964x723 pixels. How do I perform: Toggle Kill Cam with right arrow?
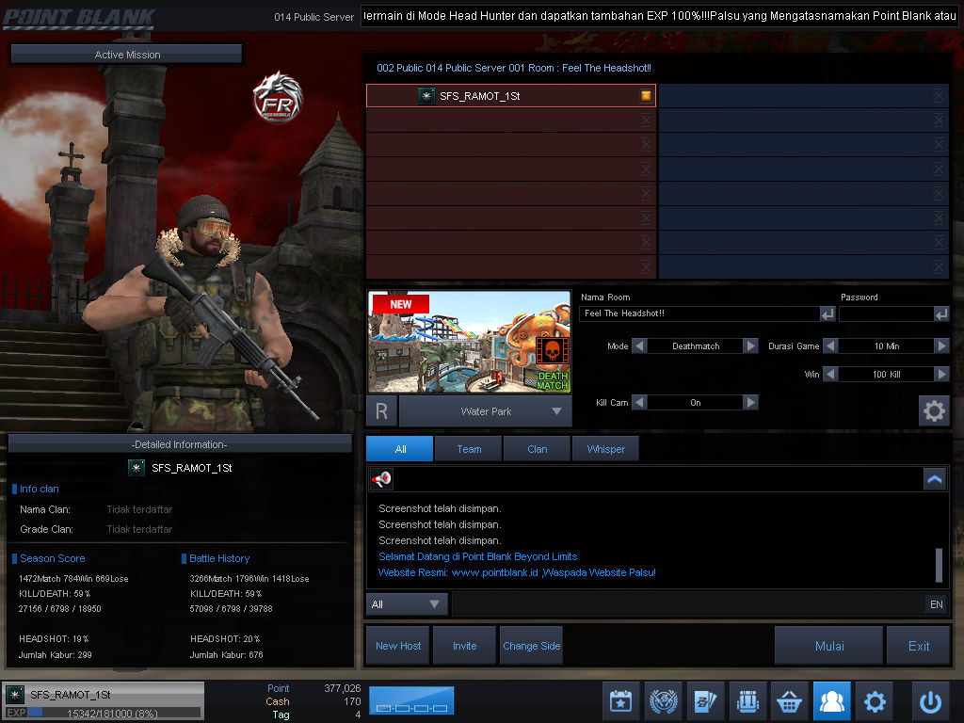750,403
